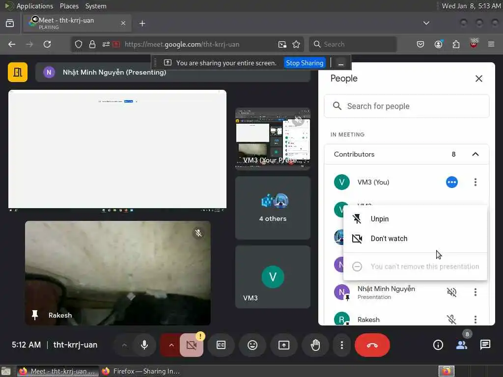
Task: Switch to Firefox Sharing Indicator taskbar item
Action: tap(140, 371)
